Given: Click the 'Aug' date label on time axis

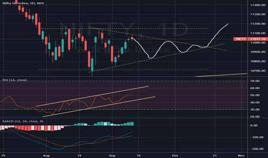Looking at the screenshot, I should click(46, 156).
